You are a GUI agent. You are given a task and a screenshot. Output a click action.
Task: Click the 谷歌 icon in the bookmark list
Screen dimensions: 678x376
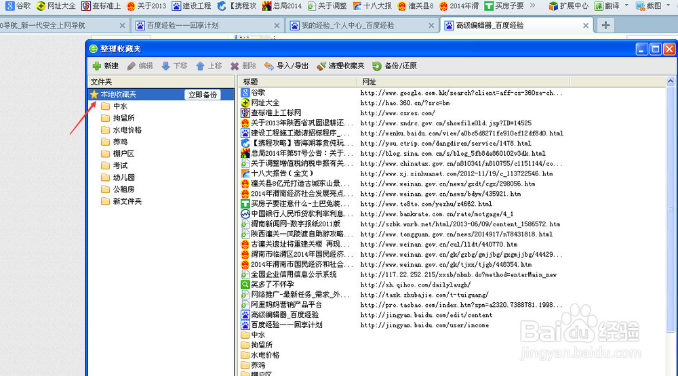tap(245, 93)
